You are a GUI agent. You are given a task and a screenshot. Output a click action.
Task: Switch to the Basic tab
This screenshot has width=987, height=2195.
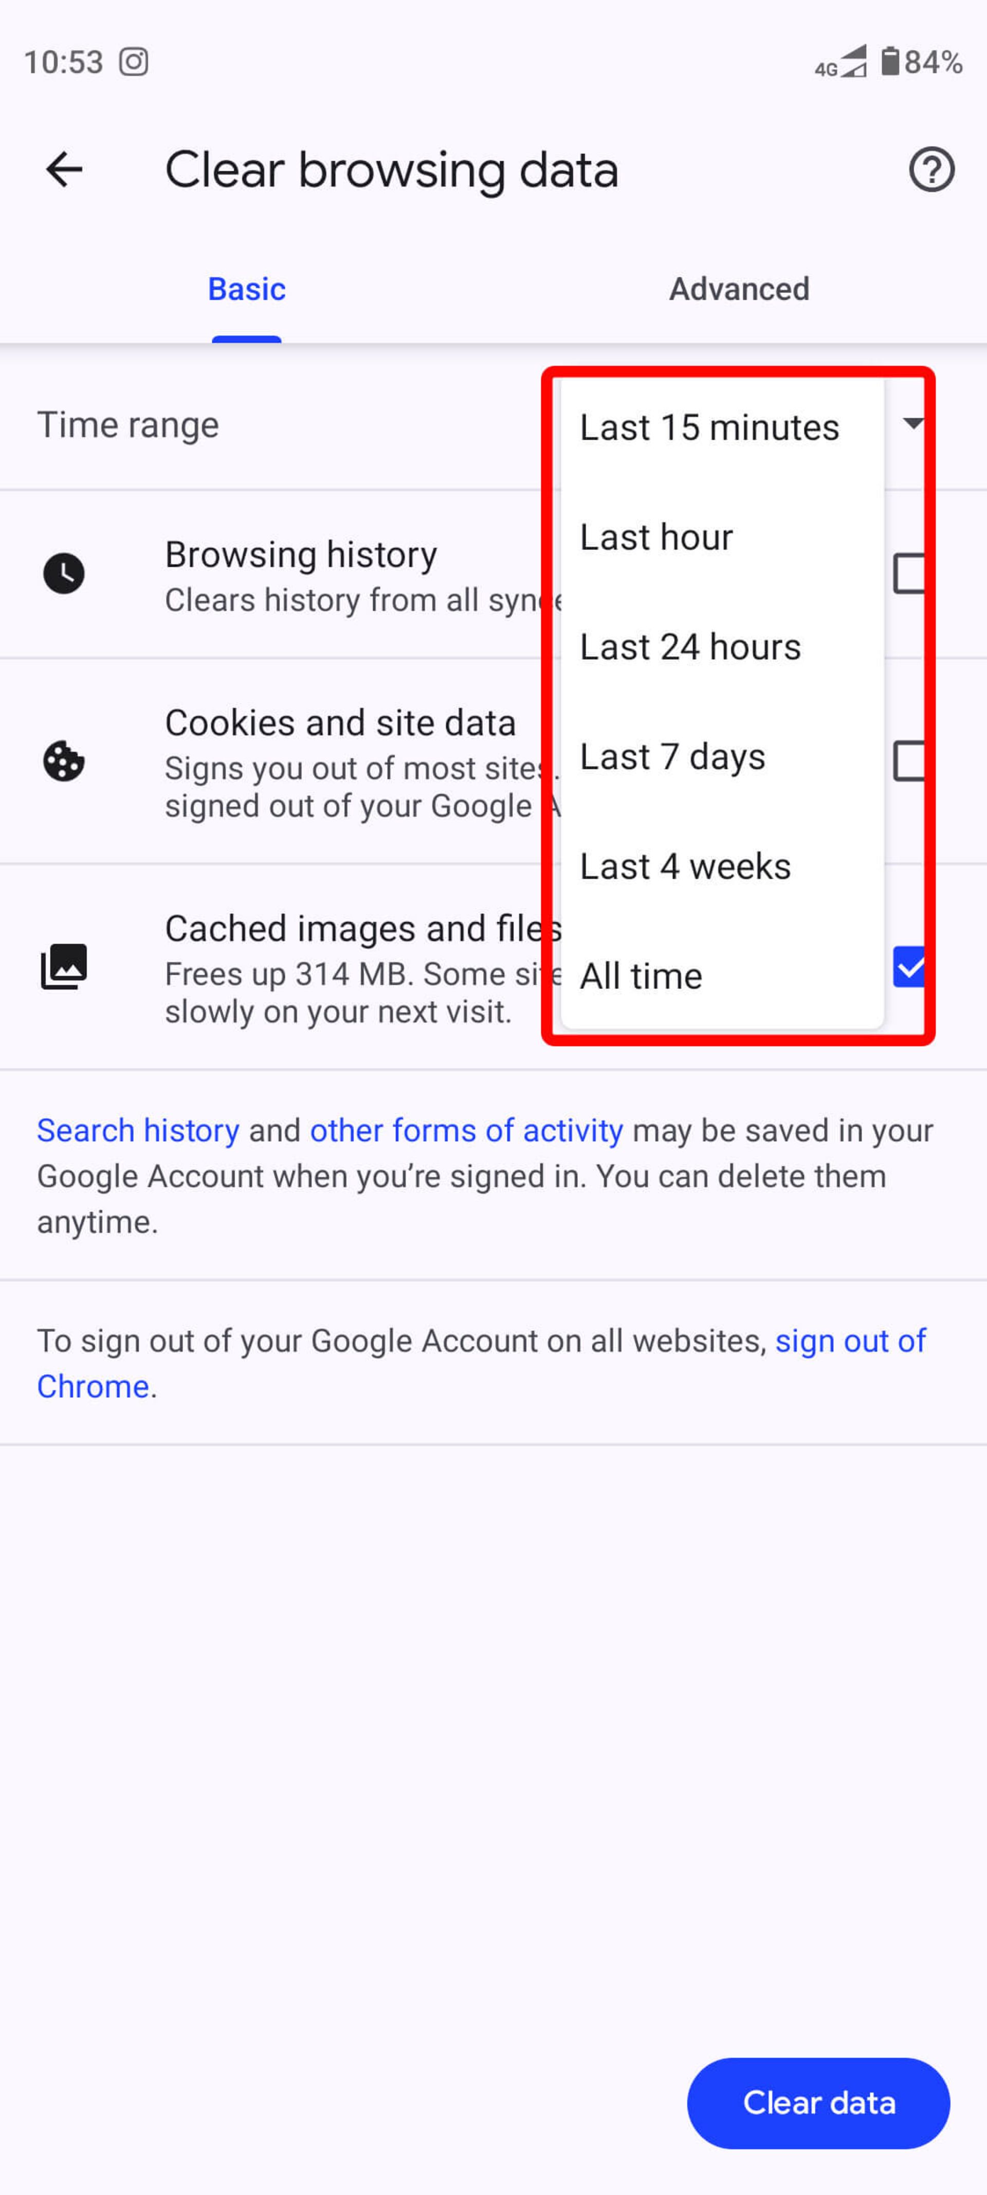246,289
